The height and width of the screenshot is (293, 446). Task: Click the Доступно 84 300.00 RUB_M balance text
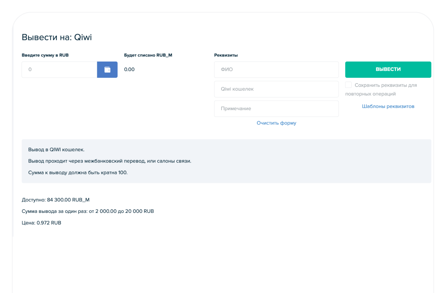[55, 200]
